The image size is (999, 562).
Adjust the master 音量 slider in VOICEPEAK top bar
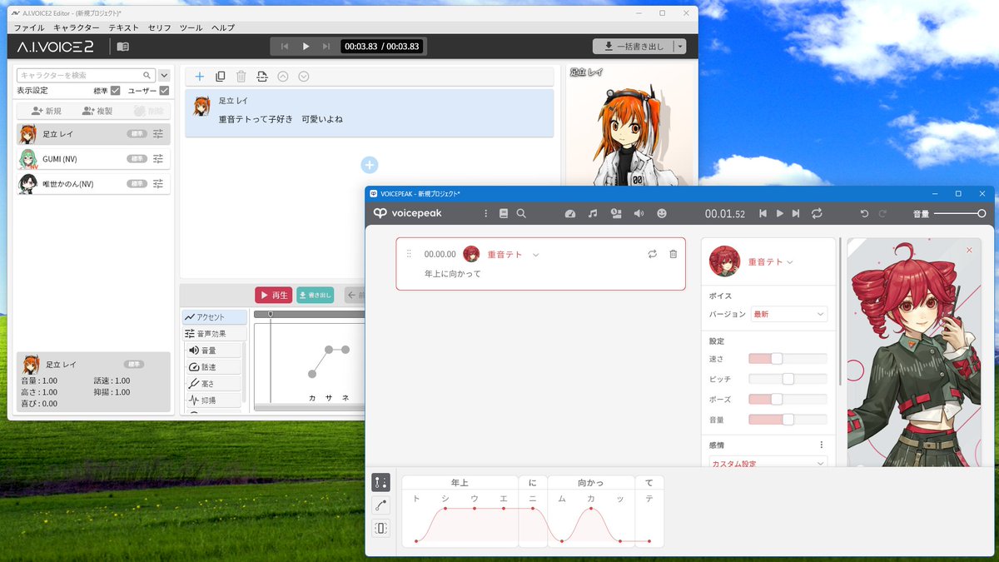(x=960, y=214)
